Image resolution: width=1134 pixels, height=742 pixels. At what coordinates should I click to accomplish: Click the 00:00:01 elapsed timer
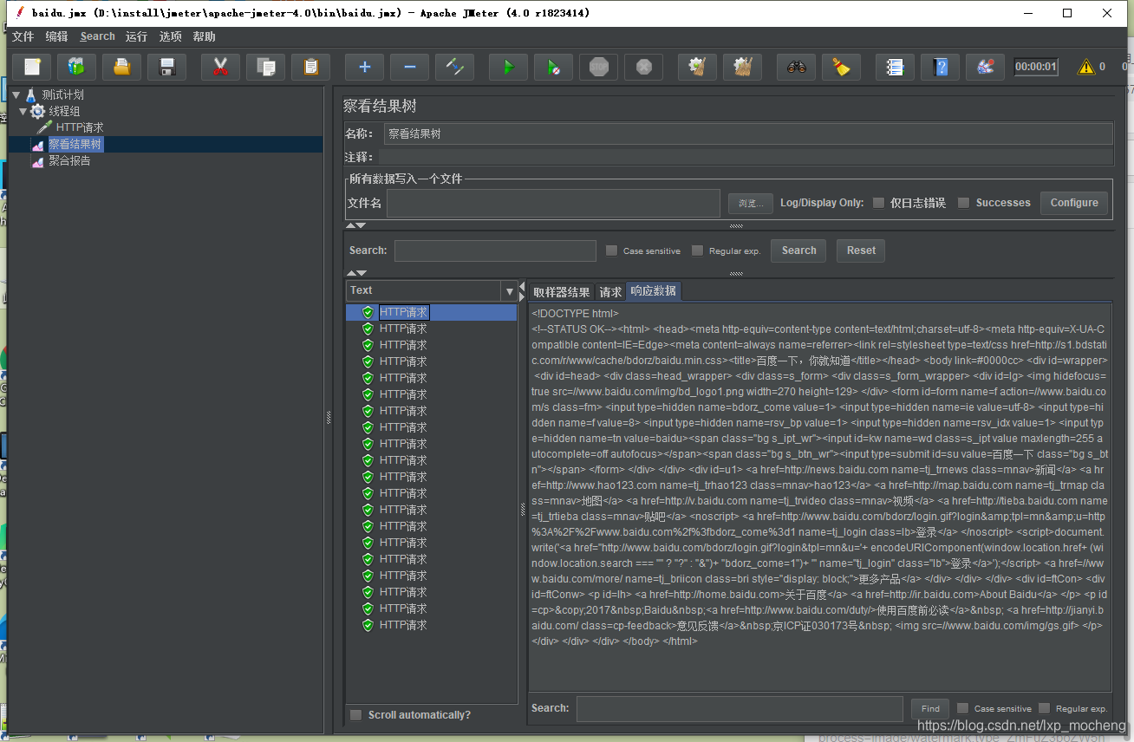coord(1036,67)
